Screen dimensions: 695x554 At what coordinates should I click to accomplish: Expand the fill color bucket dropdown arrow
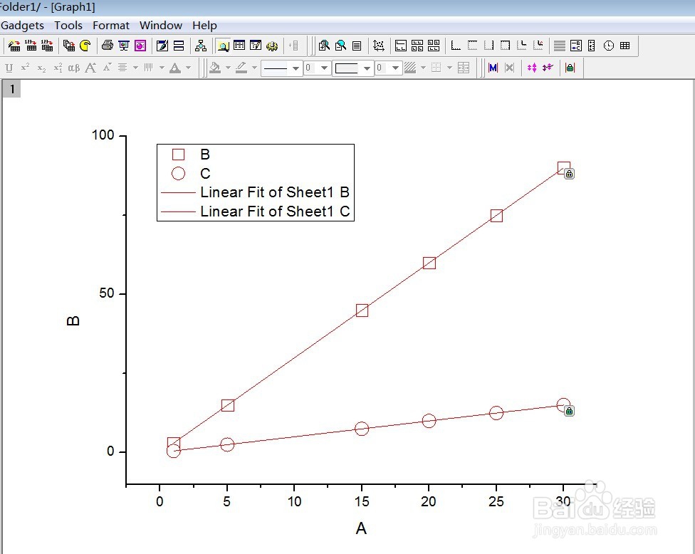pyautogui.click(x=228, y=68)
